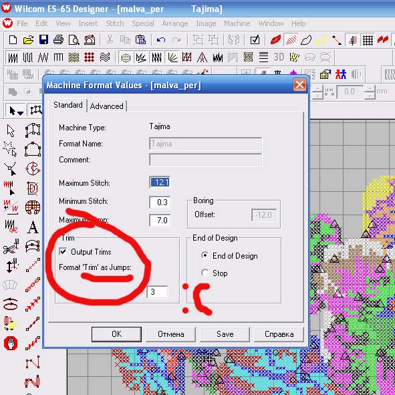Click the Cut scissors icon
The image size is (395, 395).
point(110,40)
